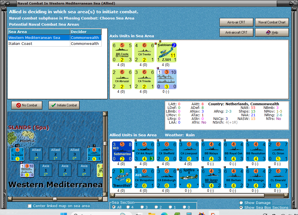Click the Axis 2 sea box section
298x215 pixels.
pos(65,170)
